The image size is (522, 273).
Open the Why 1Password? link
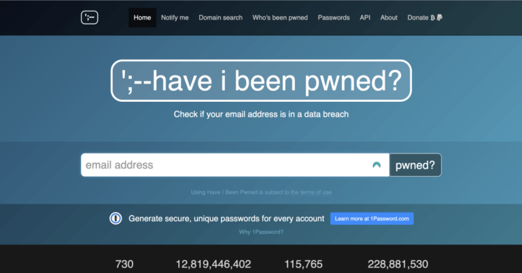(x=261, y=232)
